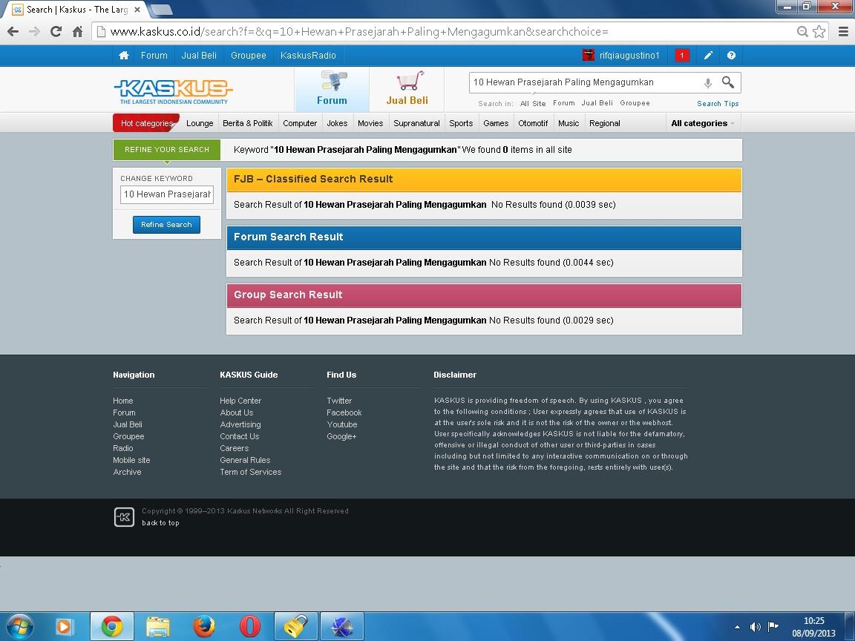Click the user avatar next to rifqiaugustino1
The image size is (855, 641).
[589, 55]
